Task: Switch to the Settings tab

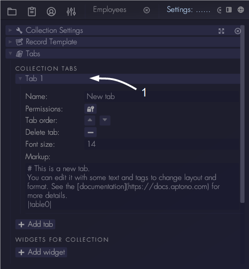Action: coord(188,10)
